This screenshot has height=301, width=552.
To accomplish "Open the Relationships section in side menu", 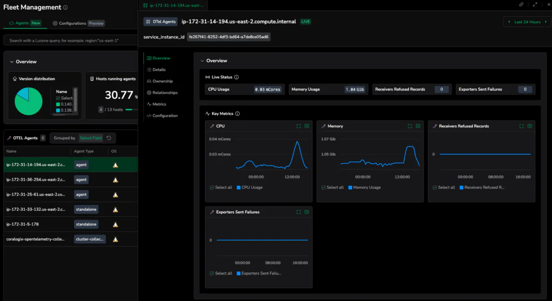I will (x=164, y=93).
